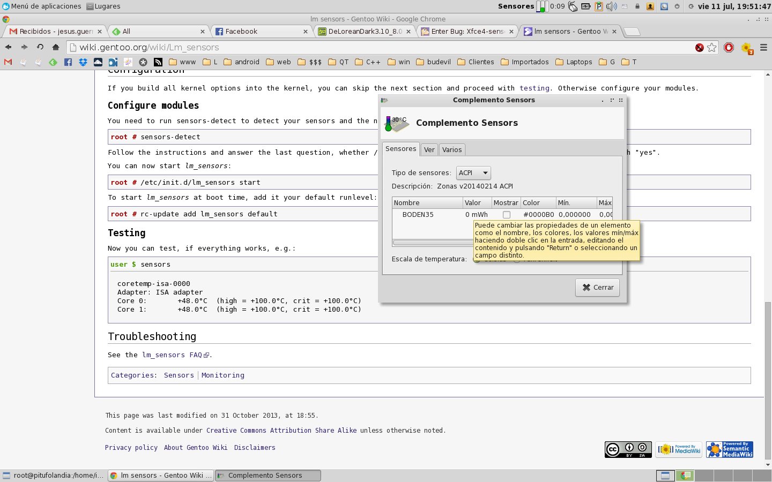772x482 pixels.
Task: Click the wiki.gentoo.org address bar
Action: (375, 48)
